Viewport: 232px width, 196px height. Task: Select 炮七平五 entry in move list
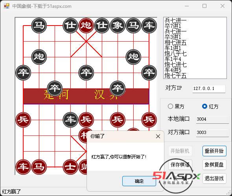pyautogui.click(x=175, y=75)
